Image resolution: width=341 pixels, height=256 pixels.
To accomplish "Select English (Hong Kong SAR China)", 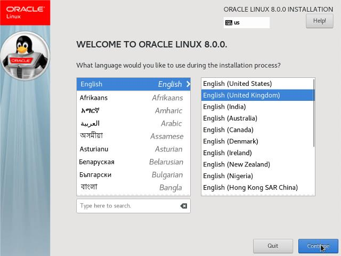I will point(257,187).
